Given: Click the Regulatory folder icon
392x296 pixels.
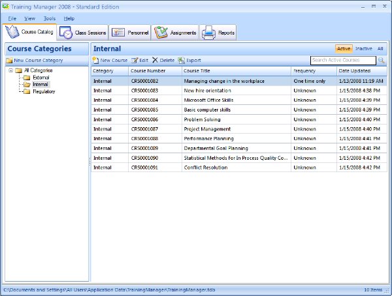Looking at the screenshot, I should [27, 91].
